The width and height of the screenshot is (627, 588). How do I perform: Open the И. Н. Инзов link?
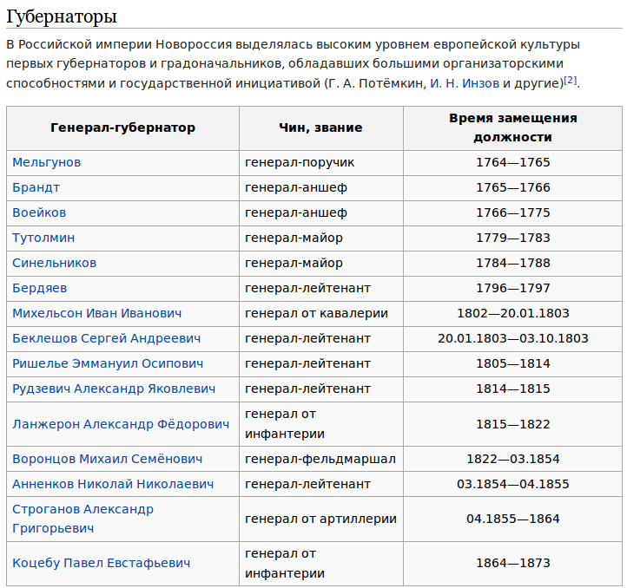465,83
